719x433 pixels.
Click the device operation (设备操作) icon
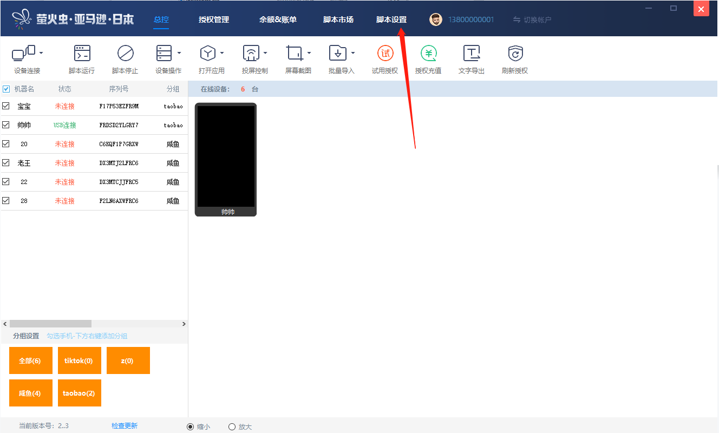(x=164, y=53)
